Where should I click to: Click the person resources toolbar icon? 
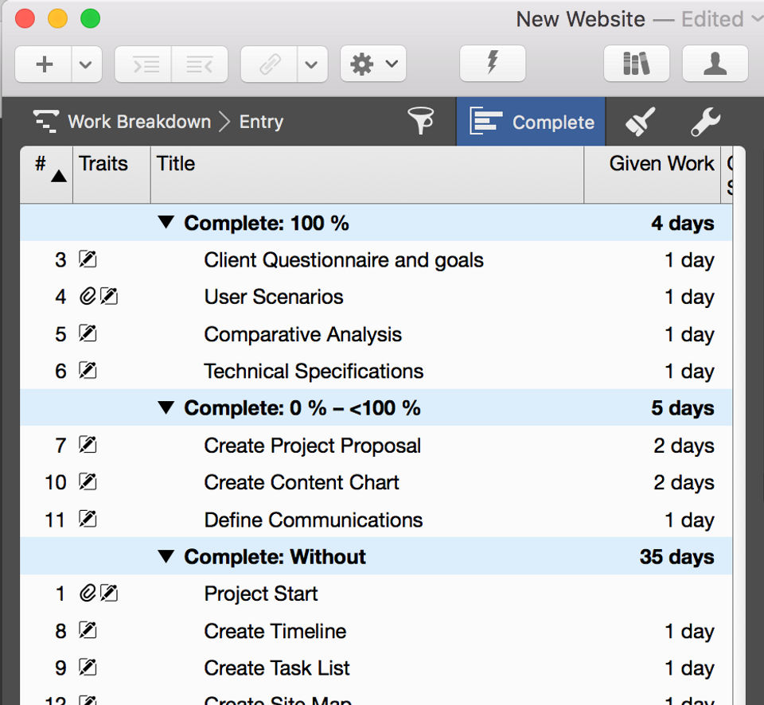715,64
